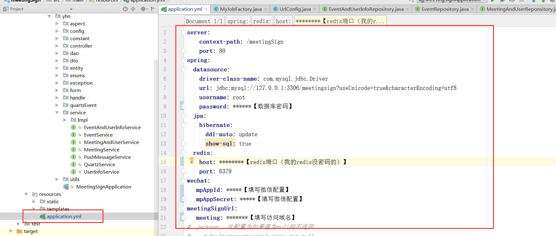Click the dao package folder icon
556x236 pixels.
[x=66, y=53]
